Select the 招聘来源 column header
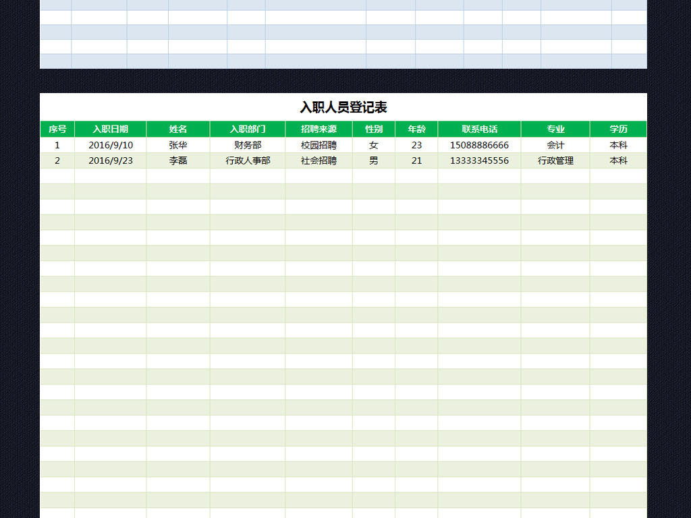The image size is (691, 518). tap(319, 129)
